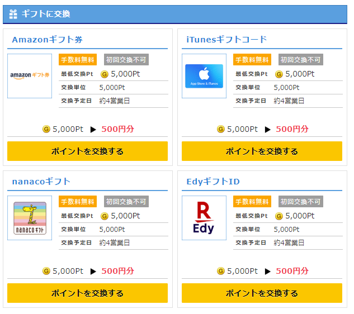Click coin icon in Amazon conversion summary row
Screen dimensions: 354x314
click(46, 129)
